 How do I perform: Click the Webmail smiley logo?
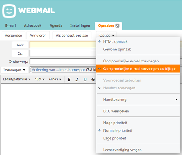[x=9, y=11]
